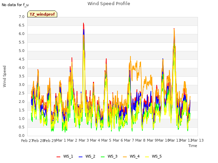The width and height of the screenshot is (218, 163).
Task: Click the Wind Speed Profile chart title
Action: point(109,4)
